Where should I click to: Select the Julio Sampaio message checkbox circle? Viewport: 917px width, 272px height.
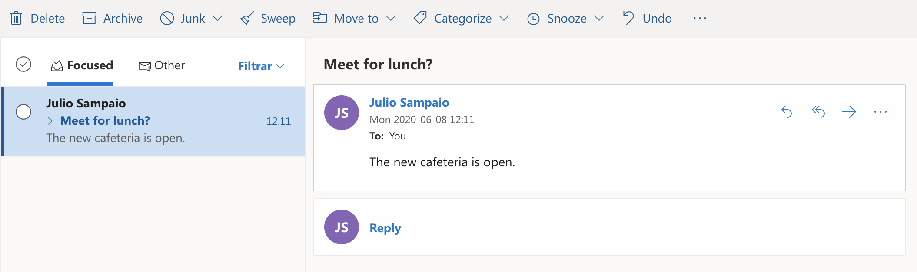[23, 112]
